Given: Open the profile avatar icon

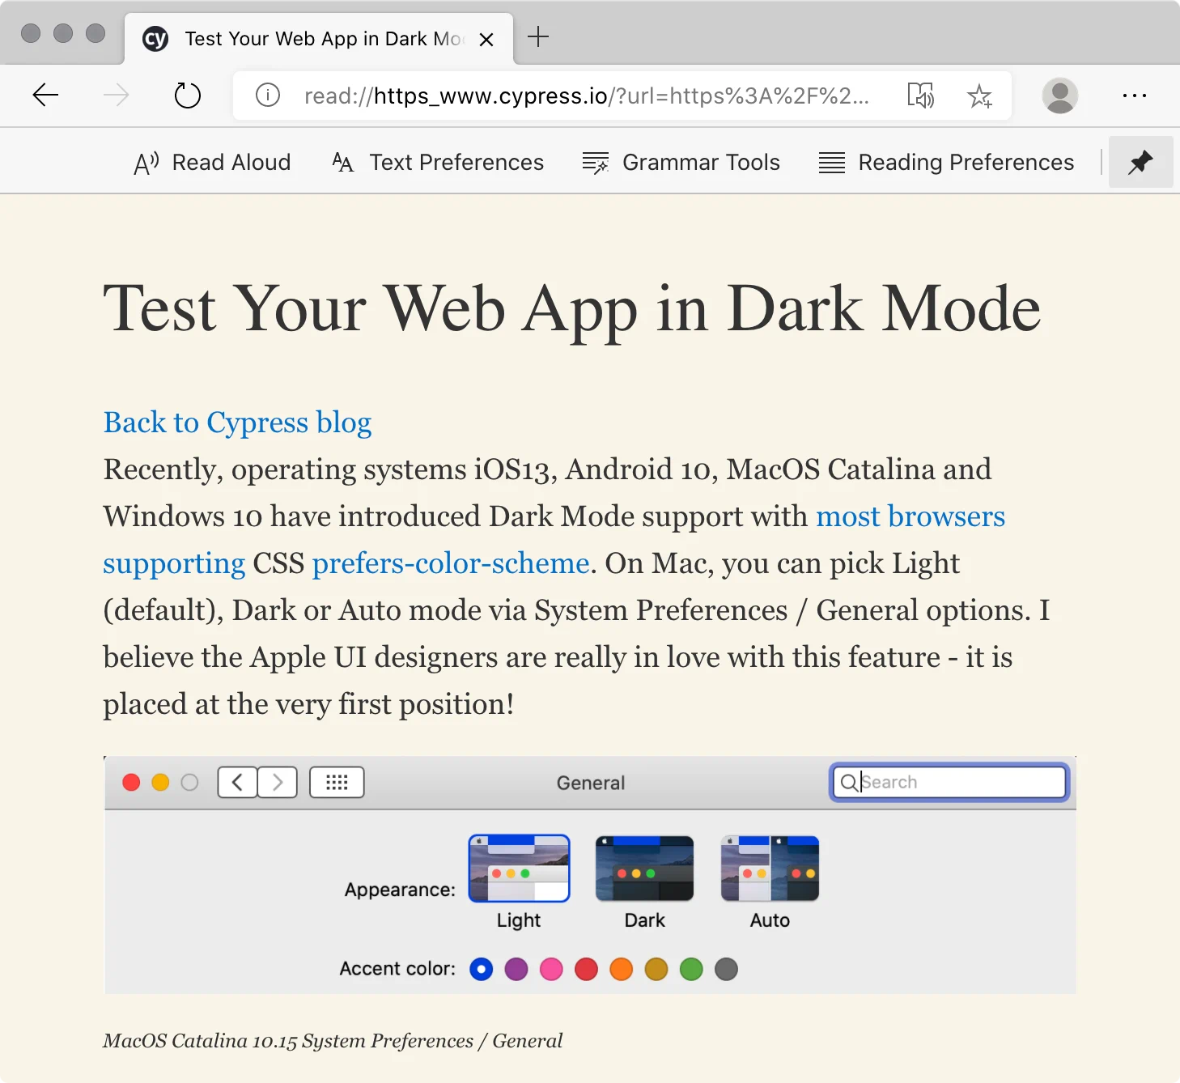Looking at the screenshot, I should (1060, 96).
